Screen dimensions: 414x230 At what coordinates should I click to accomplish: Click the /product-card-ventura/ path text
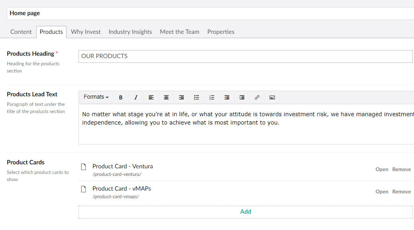[117, 174]
